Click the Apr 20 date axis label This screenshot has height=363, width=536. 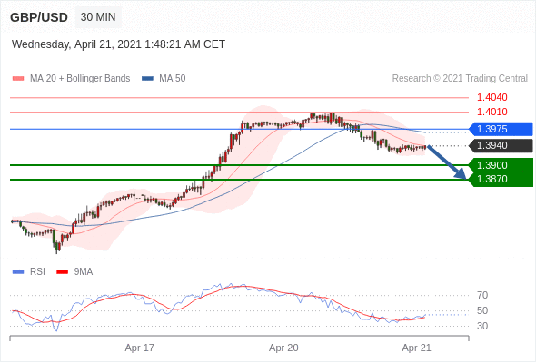click(283, 348)
